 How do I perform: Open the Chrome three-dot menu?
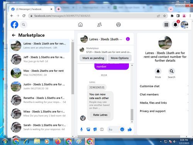coord(190,16)
